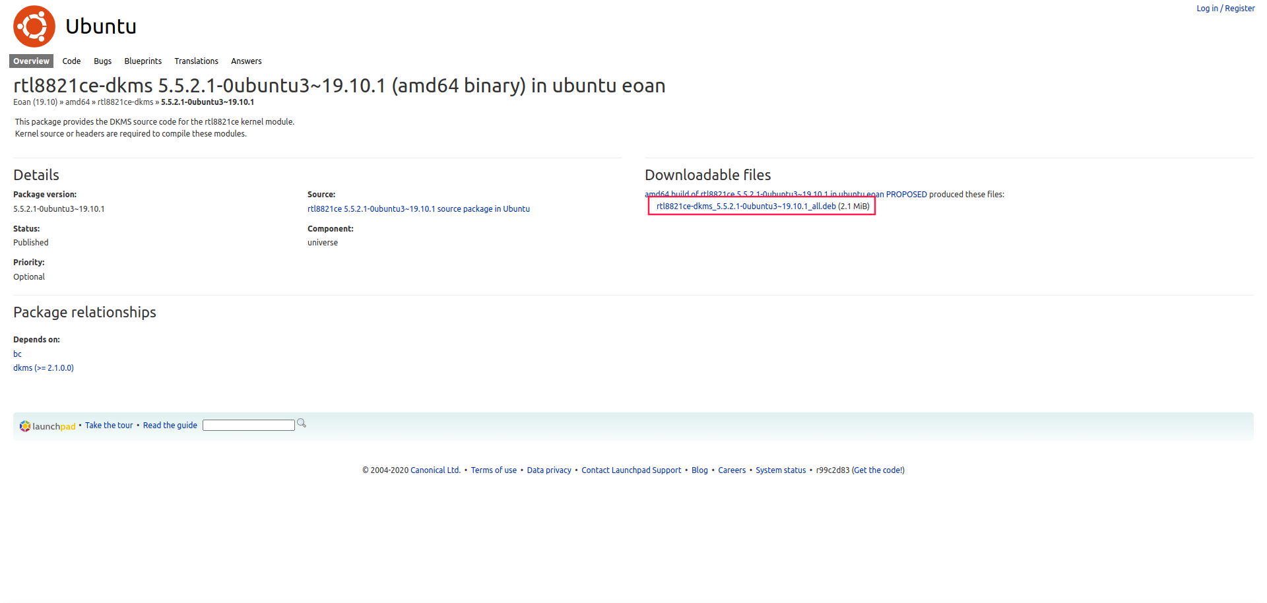Viewport: 1267px width, 603px height.
Task: Click the universe component value
Action: coord(323,243)
